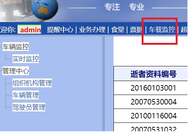Viewport: 190px width, 132px height.
Task: Click the 专注 专业 banner slogan
Action: click(124, 7)
